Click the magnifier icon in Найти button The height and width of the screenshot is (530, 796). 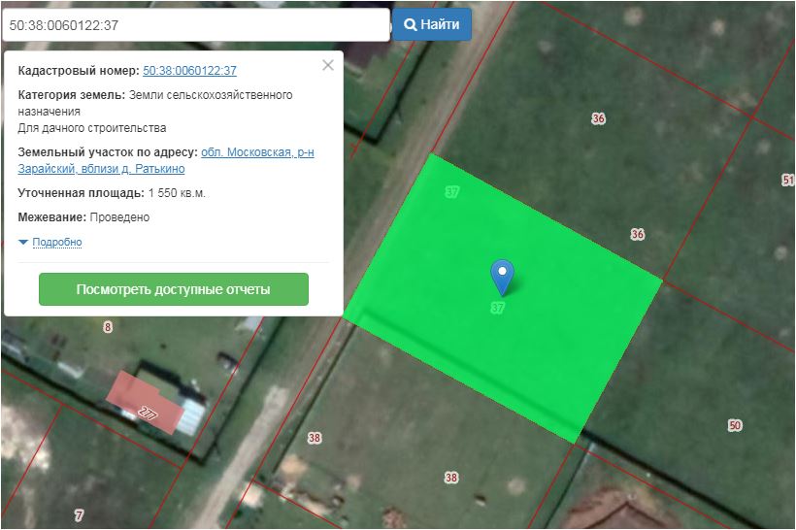[411, 24]
